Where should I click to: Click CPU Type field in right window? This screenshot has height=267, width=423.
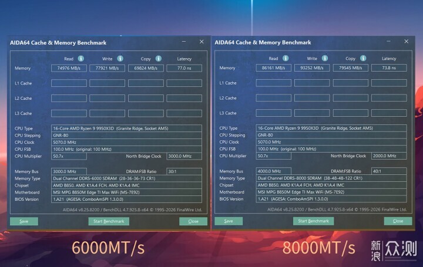coord(331,129)
